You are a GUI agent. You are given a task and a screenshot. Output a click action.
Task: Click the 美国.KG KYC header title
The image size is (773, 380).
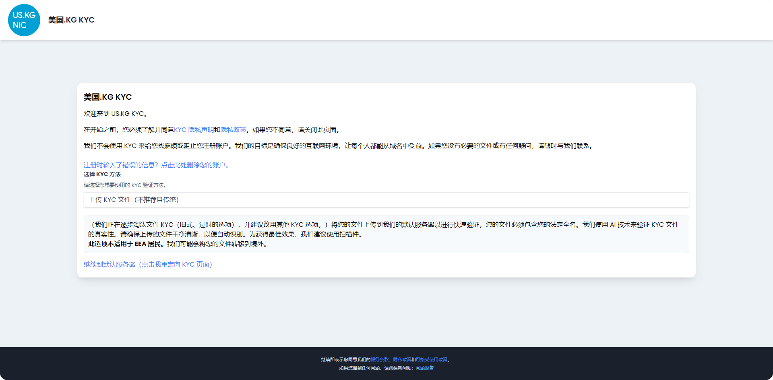click(x=71, y=20)
